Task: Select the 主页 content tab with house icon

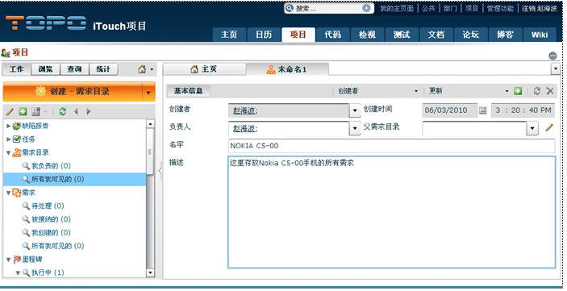Action: 204,69
